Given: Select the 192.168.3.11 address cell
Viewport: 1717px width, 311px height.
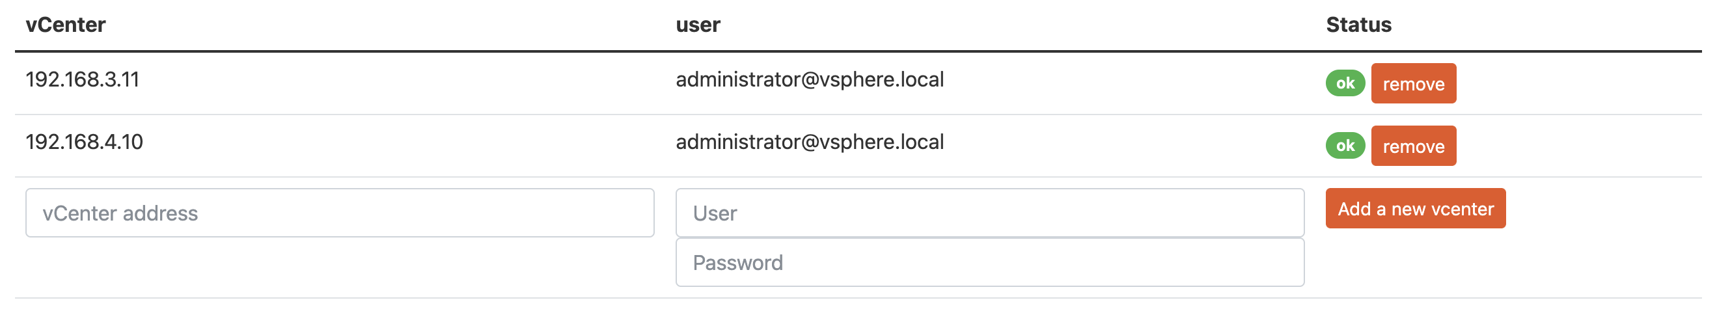Looking at the screenshot, I should pos(83,79).
